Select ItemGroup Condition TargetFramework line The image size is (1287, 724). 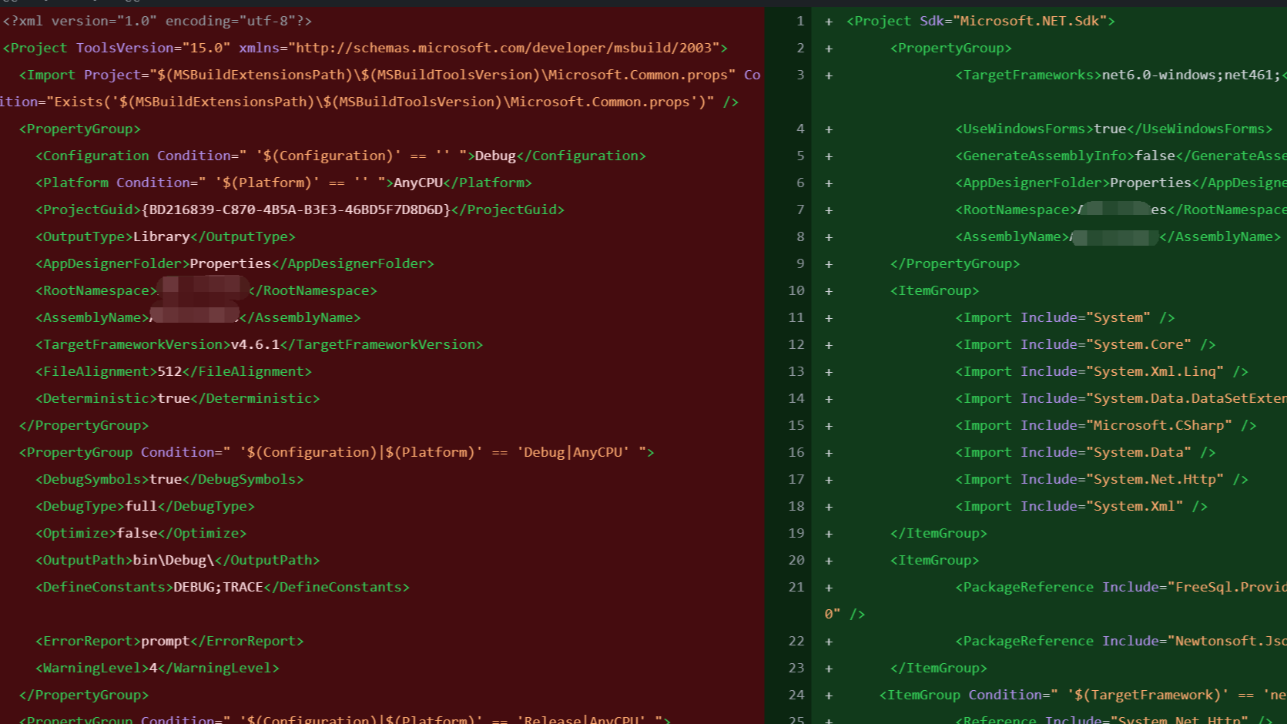pyautogui.click(x=1083, y=695)
